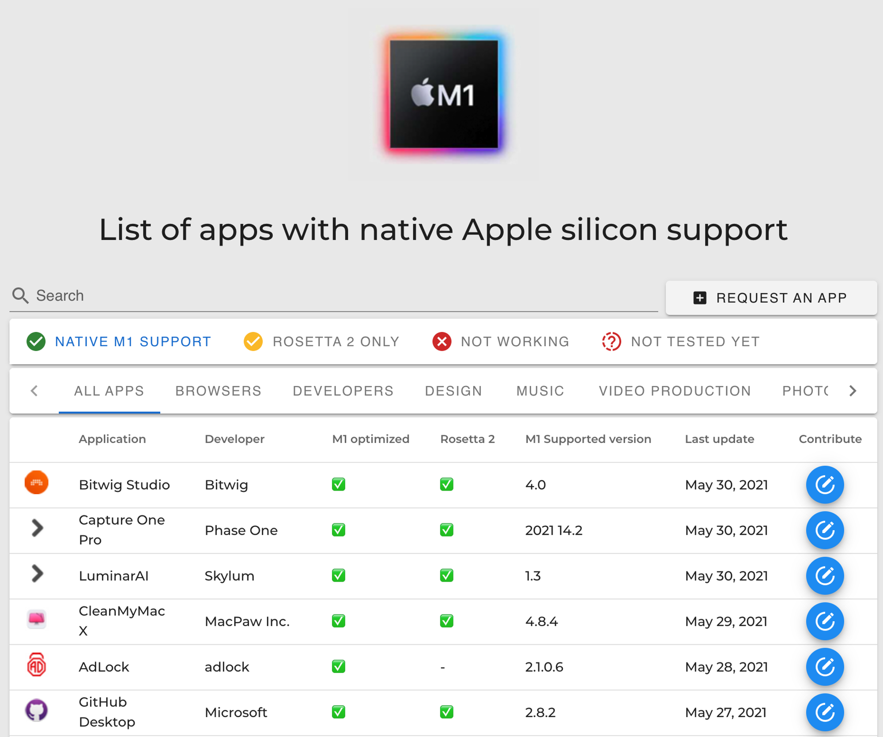The image size is (883, 737).
Task: Click the AdLock app icon
Action: coord(37,665)
